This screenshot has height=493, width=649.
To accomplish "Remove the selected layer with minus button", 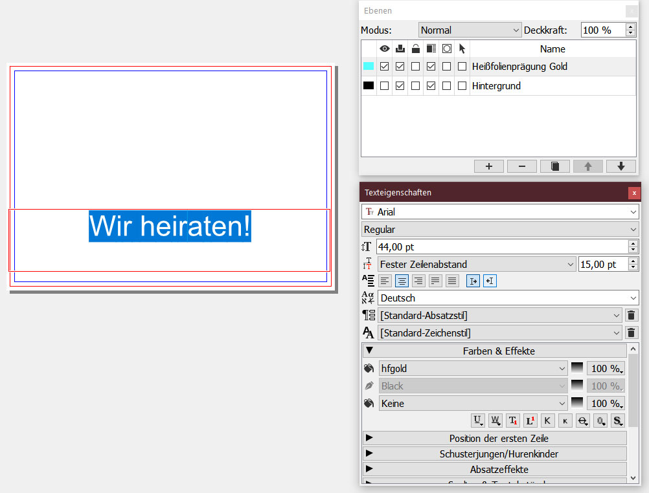I will click(521, 166).
